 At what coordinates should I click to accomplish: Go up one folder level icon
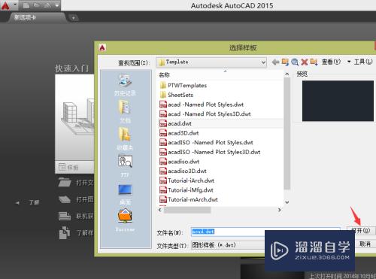(x=285, y=62)
